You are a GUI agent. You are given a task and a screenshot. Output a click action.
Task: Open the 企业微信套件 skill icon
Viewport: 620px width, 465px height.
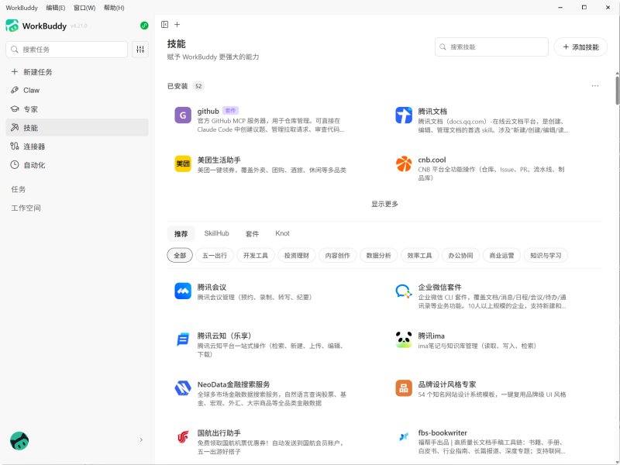[x=404, y=291]
